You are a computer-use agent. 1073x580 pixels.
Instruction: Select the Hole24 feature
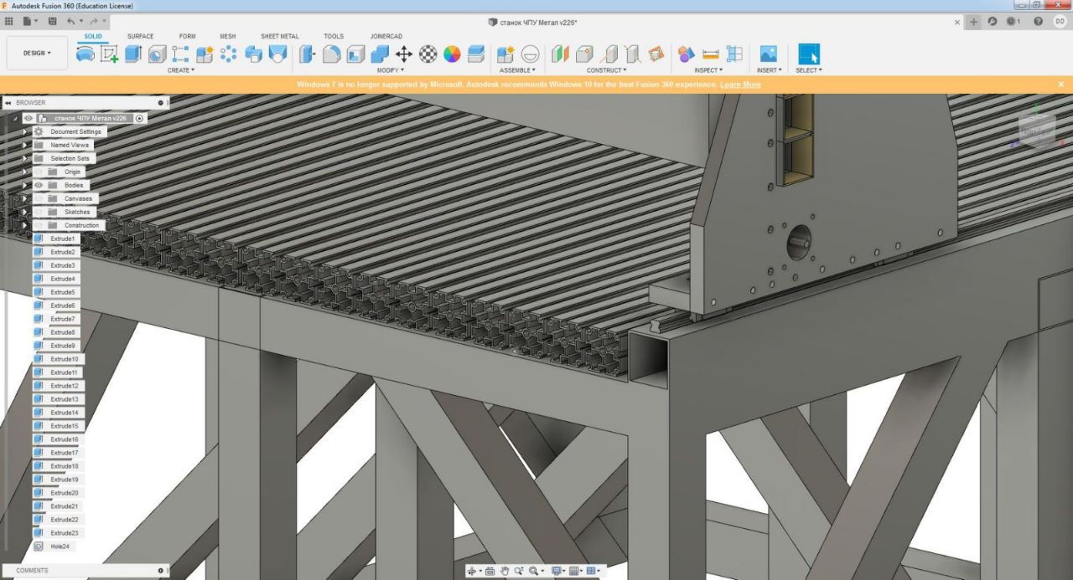click(59, 547)
